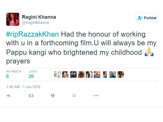163x122 pixels.
Task: Click the icon right of the heart
Action: pyautogui.click(x=74, y=95)
